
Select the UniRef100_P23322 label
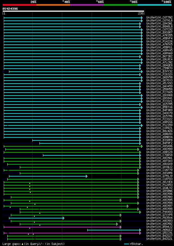click(x=159, y=119)
